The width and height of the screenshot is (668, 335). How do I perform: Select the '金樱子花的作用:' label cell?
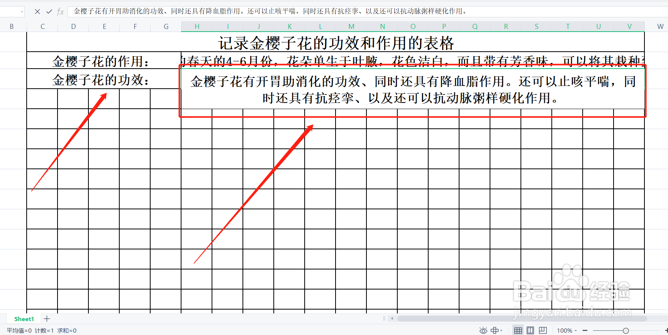pyautogui.click(x=104, y=61)
